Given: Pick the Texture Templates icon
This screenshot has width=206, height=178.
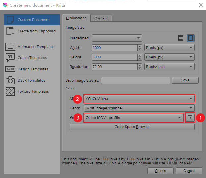Looking at the screenshot, I should tap(10, 91).
